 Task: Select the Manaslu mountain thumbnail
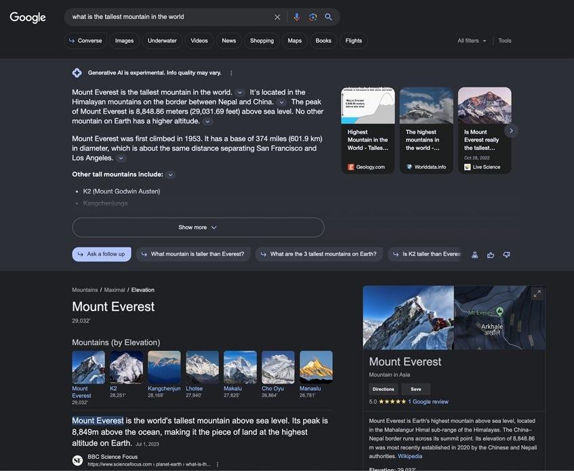[x=316, y=367]
